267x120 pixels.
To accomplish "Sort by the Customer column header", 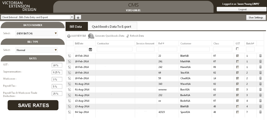I will [186, 44].
